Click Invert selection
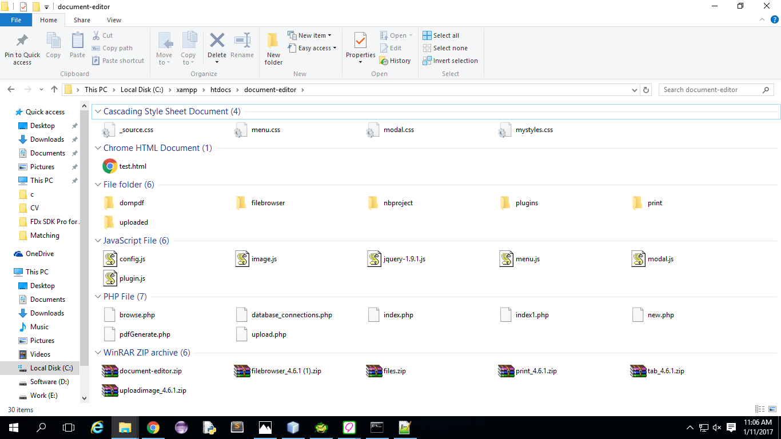The width and height of the screenshot is (781, 439). tap(450, 61)
